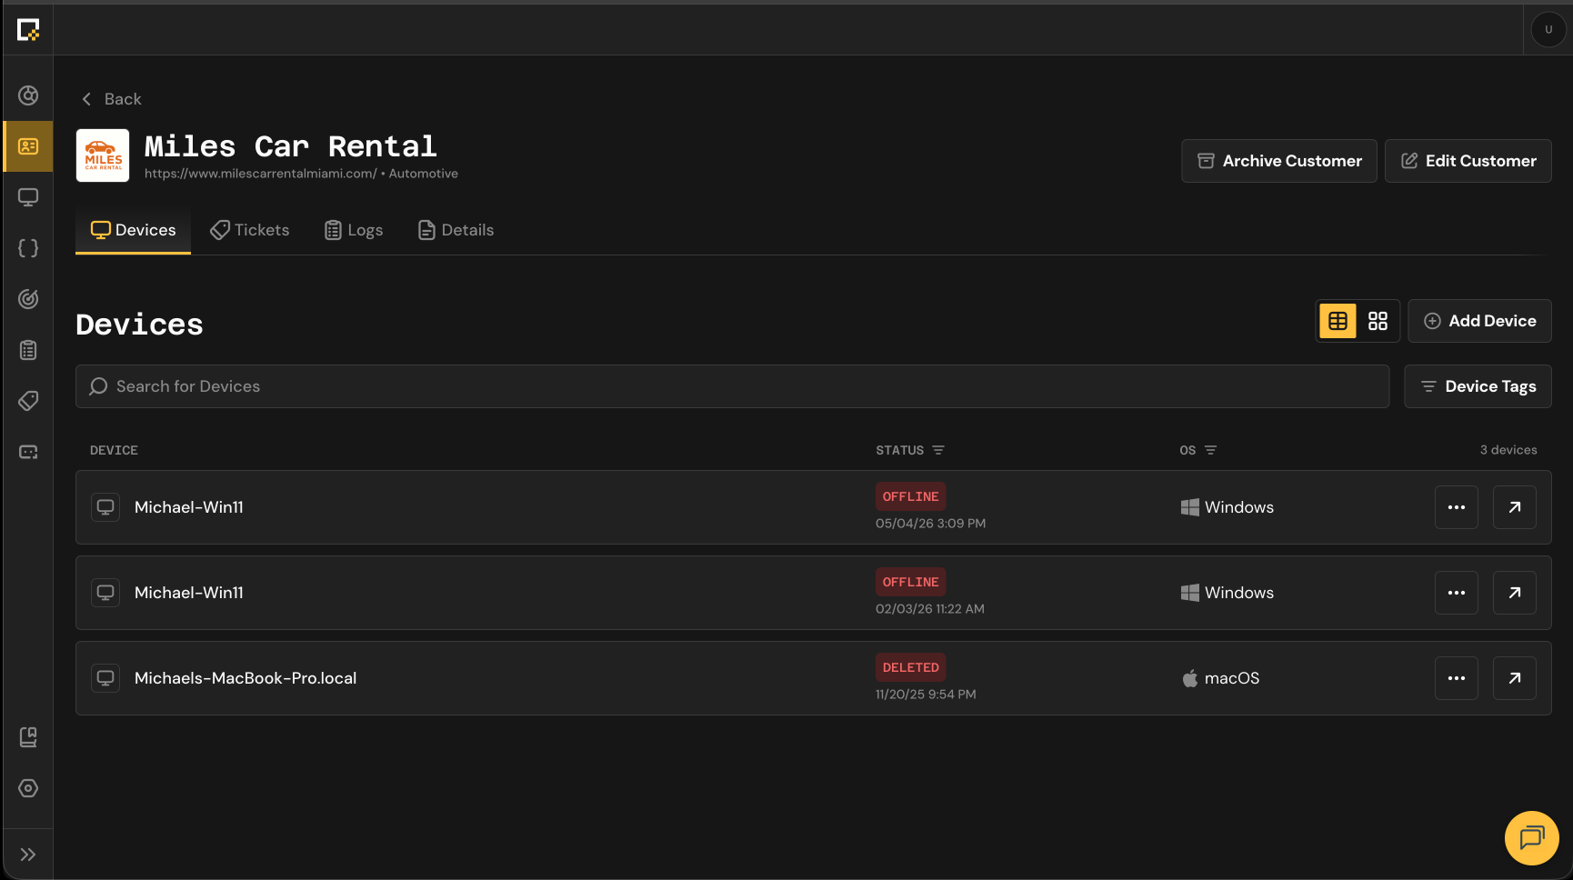Select the Michael-Win11 device last seen 02/03/26
This screenshot has width=1573, height=880.
pos(189,593)
